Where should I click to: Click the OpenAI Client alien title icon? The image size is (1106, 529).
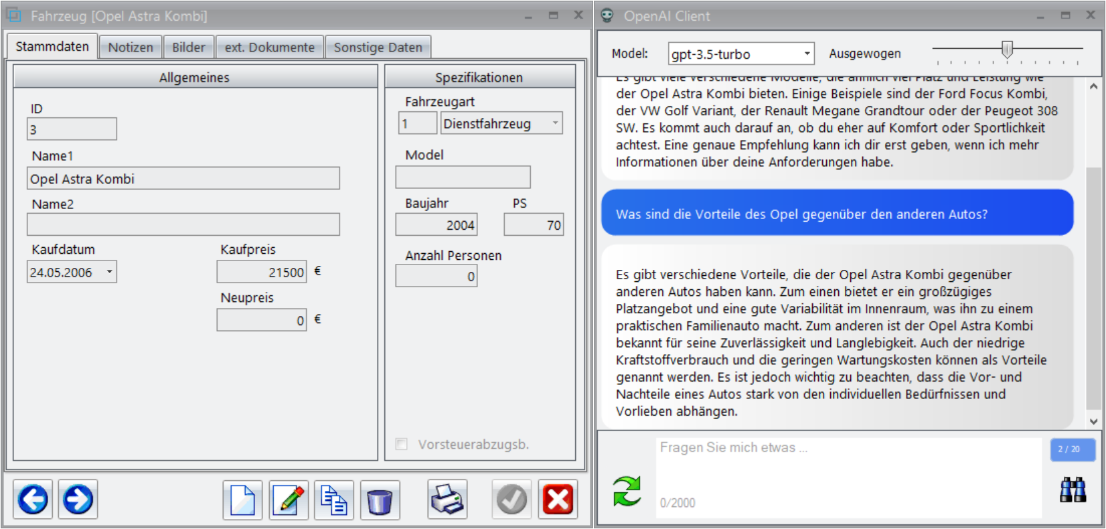tap(607, 15)
